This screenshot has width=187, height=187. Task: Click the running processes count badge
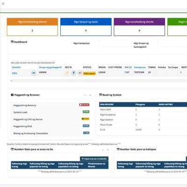pyautogui.click(x=86, y=133)
